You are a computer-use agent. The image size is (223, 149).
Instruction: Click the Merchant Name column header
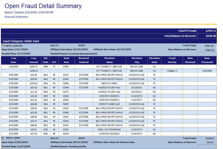click(110, 60)
